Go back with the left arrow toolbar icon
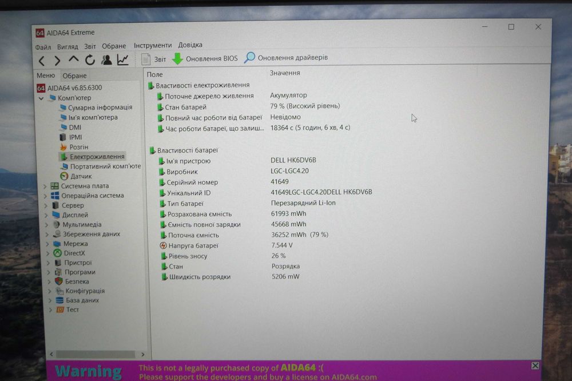This screenshot has width=572, height=381. [42, 61]
